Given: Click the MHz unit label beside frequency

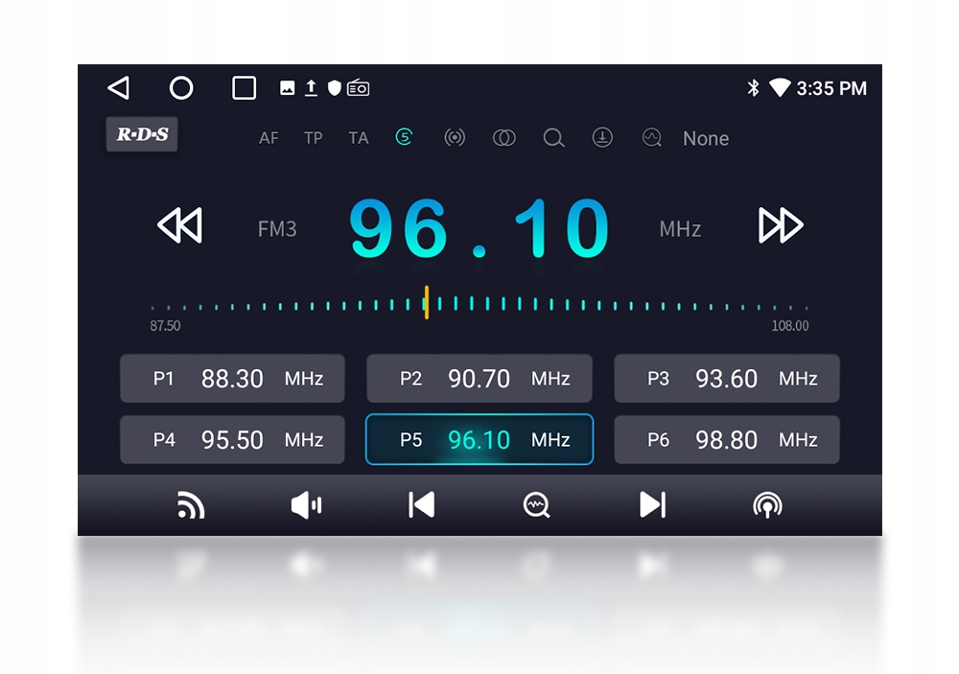Looking at the screenshot, I should click(x=680, y=229).
